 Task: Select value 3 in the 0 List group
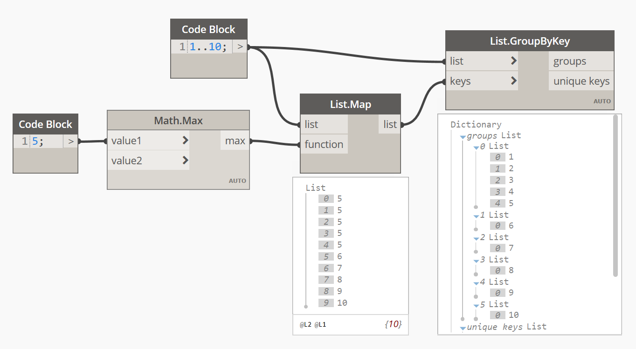coord(511,180)
